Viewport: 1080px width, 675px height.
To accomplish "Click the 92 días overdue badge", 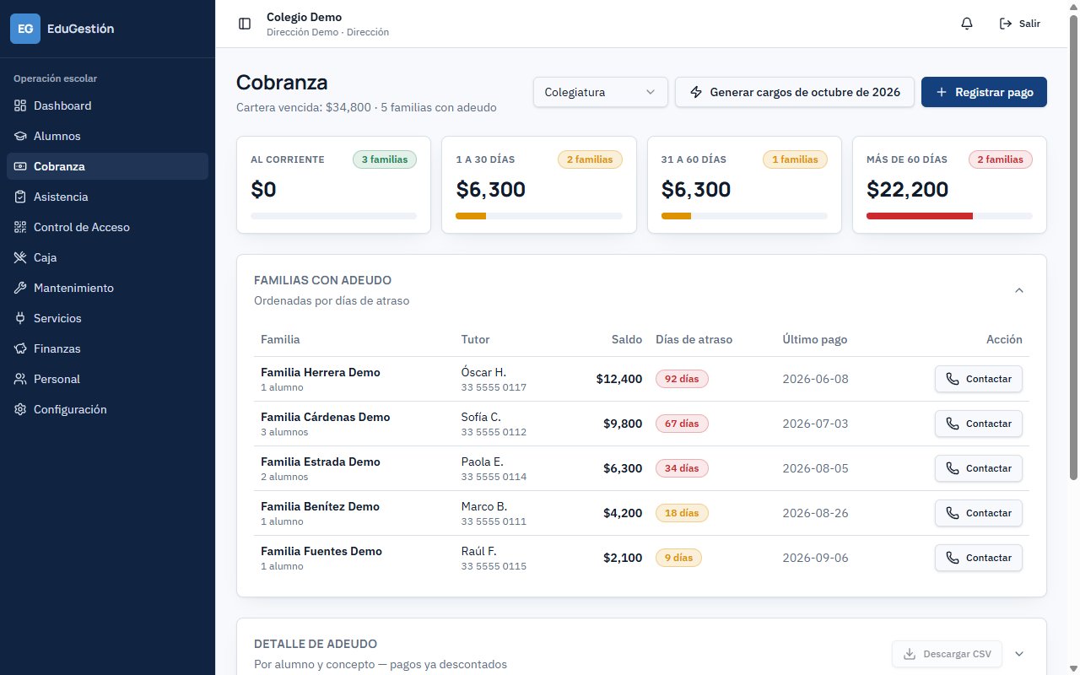I will [x=682, y=379].
